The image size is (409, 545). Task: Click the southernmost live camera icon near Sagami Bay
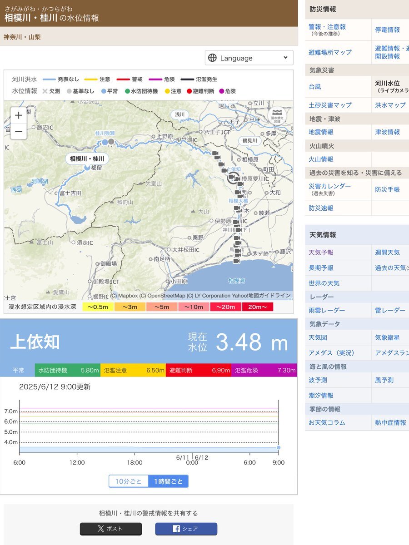(236, 261)
